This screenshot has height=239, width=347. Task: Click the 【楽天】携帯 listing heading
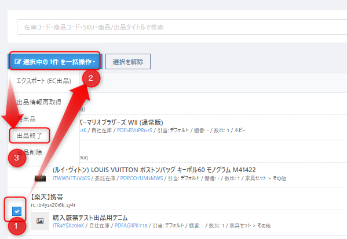coord(47,197)
